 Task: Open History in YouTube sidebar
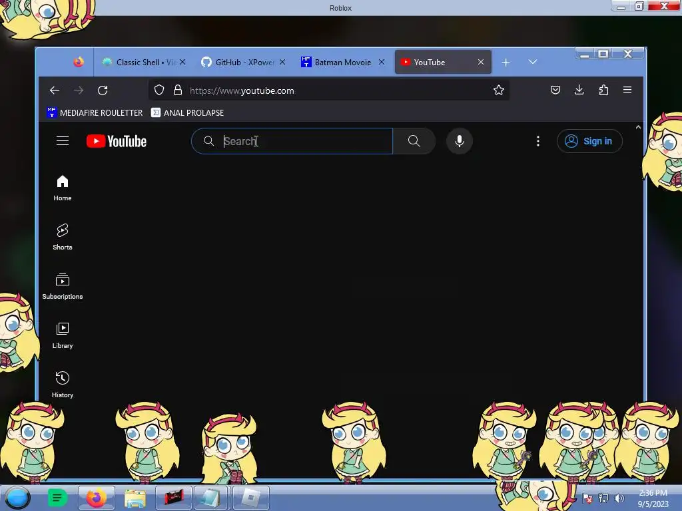(63, 385)
